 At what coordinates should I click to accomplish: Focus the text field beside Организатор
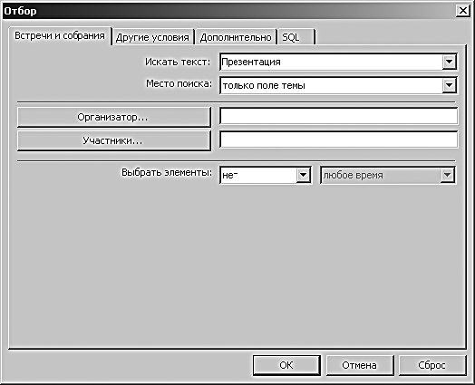click(338, 116)
